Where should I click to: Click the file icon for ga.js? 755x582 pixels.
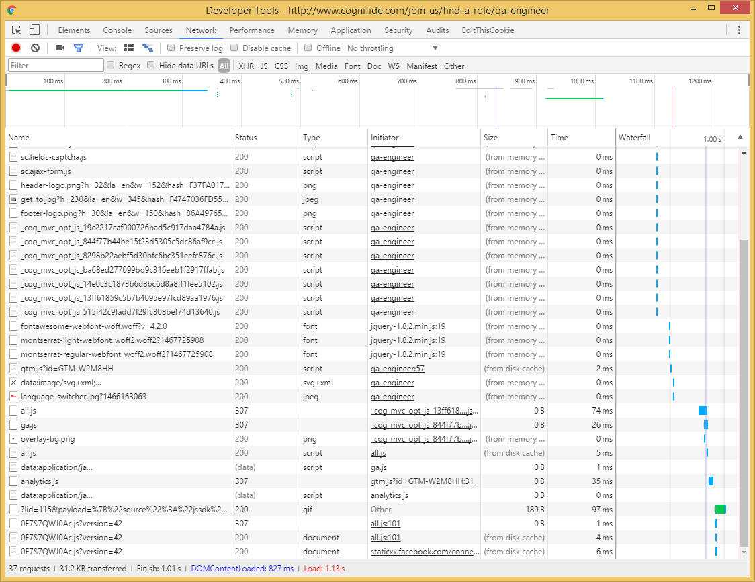(x=13, y=425)
